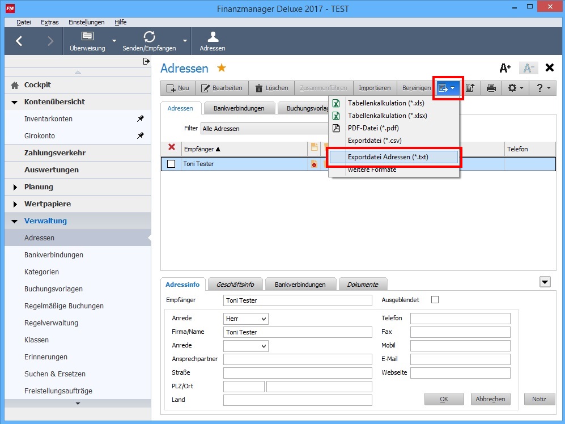Collapse the Verwaltung section
Screen dimensions: 565x424
(x=14, y=222)
